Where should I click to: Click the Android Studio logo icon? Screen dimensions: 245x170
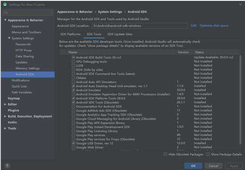tap(5, 4)
